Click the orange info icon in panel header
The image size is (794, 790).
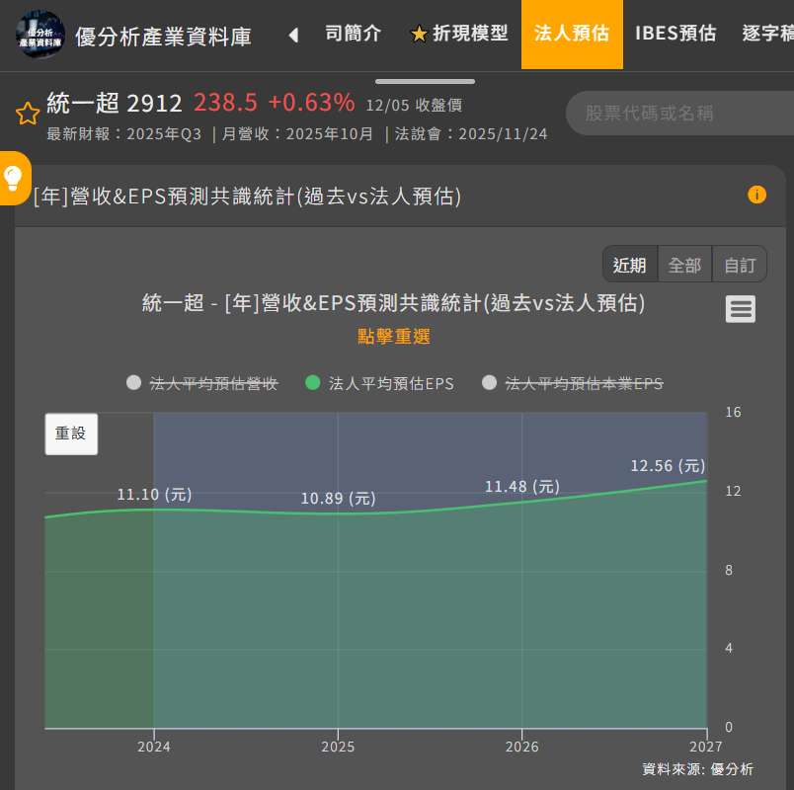756,195
